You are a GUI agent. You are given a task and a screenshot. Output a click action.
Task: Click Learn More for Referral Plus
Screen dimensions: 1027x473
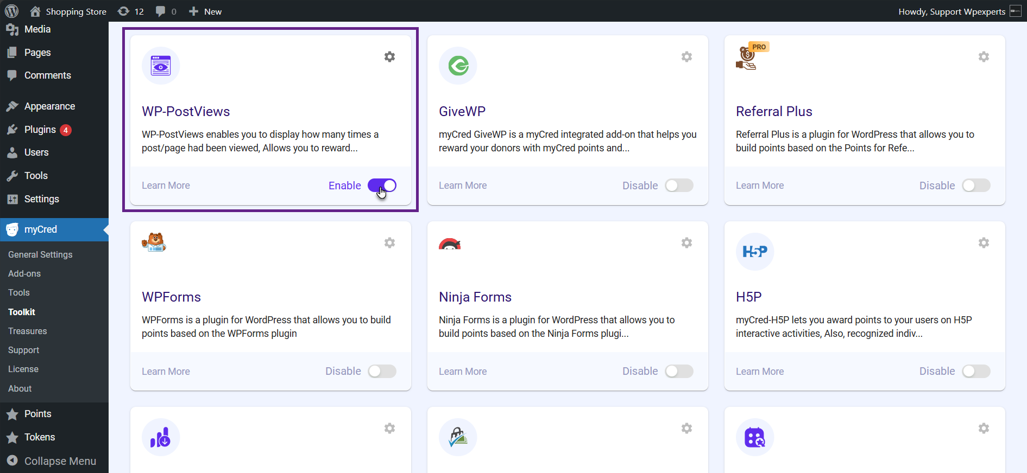[x=760, y=186]
